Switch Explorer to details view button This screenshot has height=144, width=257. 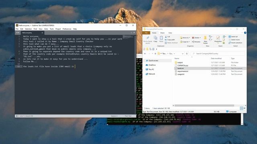[241, 108]
